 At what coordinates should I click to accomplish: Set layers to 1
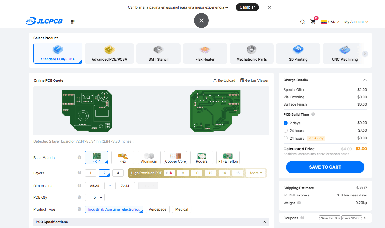(90, 173)
